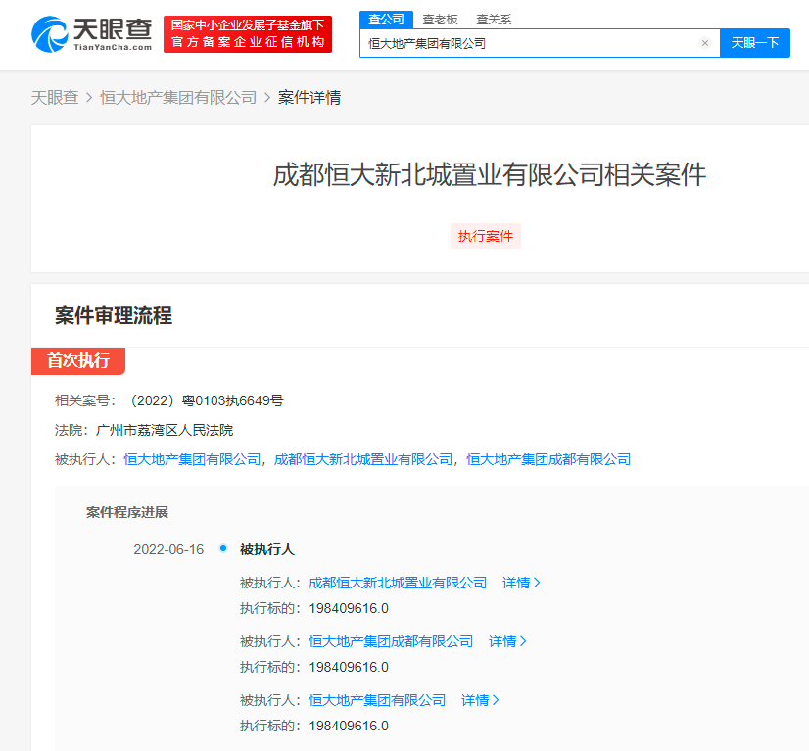View 详情 for 成都恒大新北城置业有限公司
Image resolution: width=809 pixels, height=751 pixels.
click(x=521, y=583)
